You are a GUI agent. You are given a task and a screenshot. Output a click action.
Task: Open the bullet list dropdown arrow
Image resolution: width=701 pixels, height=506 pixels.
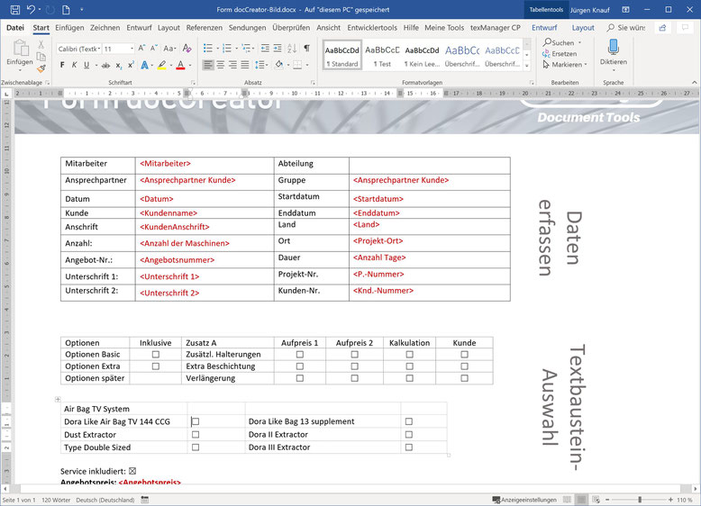pos(218,49)
